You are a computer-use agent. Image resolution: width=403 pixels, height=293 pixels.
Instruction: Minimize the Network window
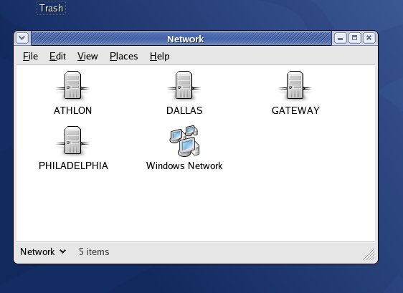(x=341, y=38)
